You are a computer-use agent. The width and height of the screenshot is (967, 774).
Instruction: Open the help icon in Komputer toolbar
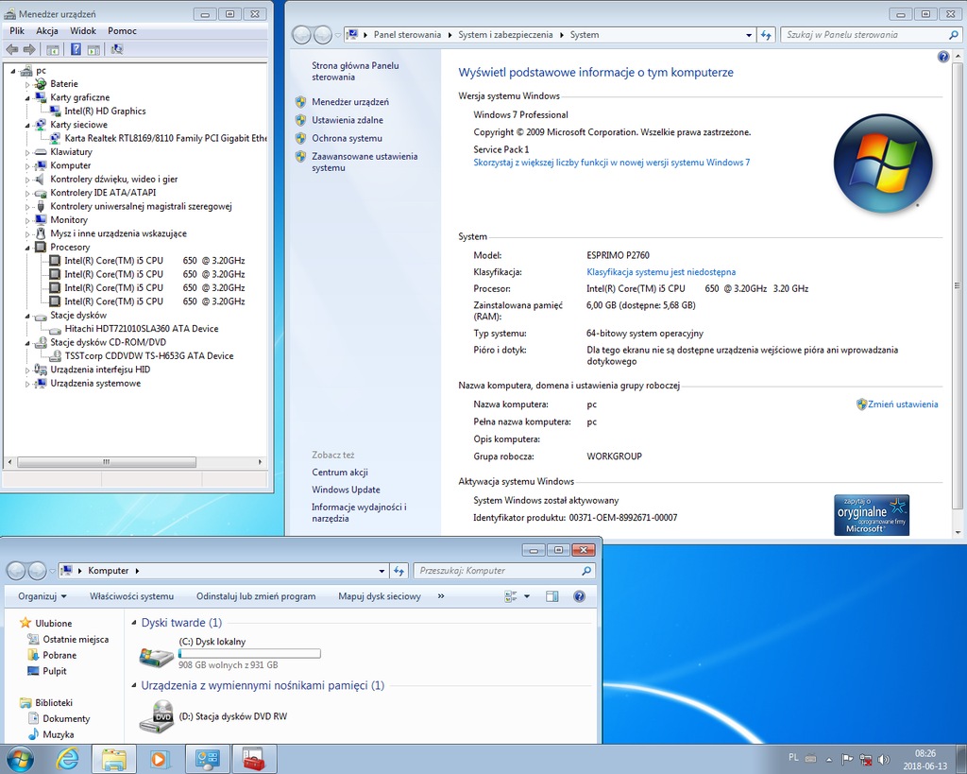(579, 596)
